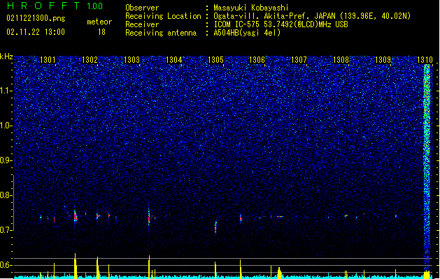The image size is (440, 279).
Task: Click the 1307 time marker
Action: click(299, 59)
